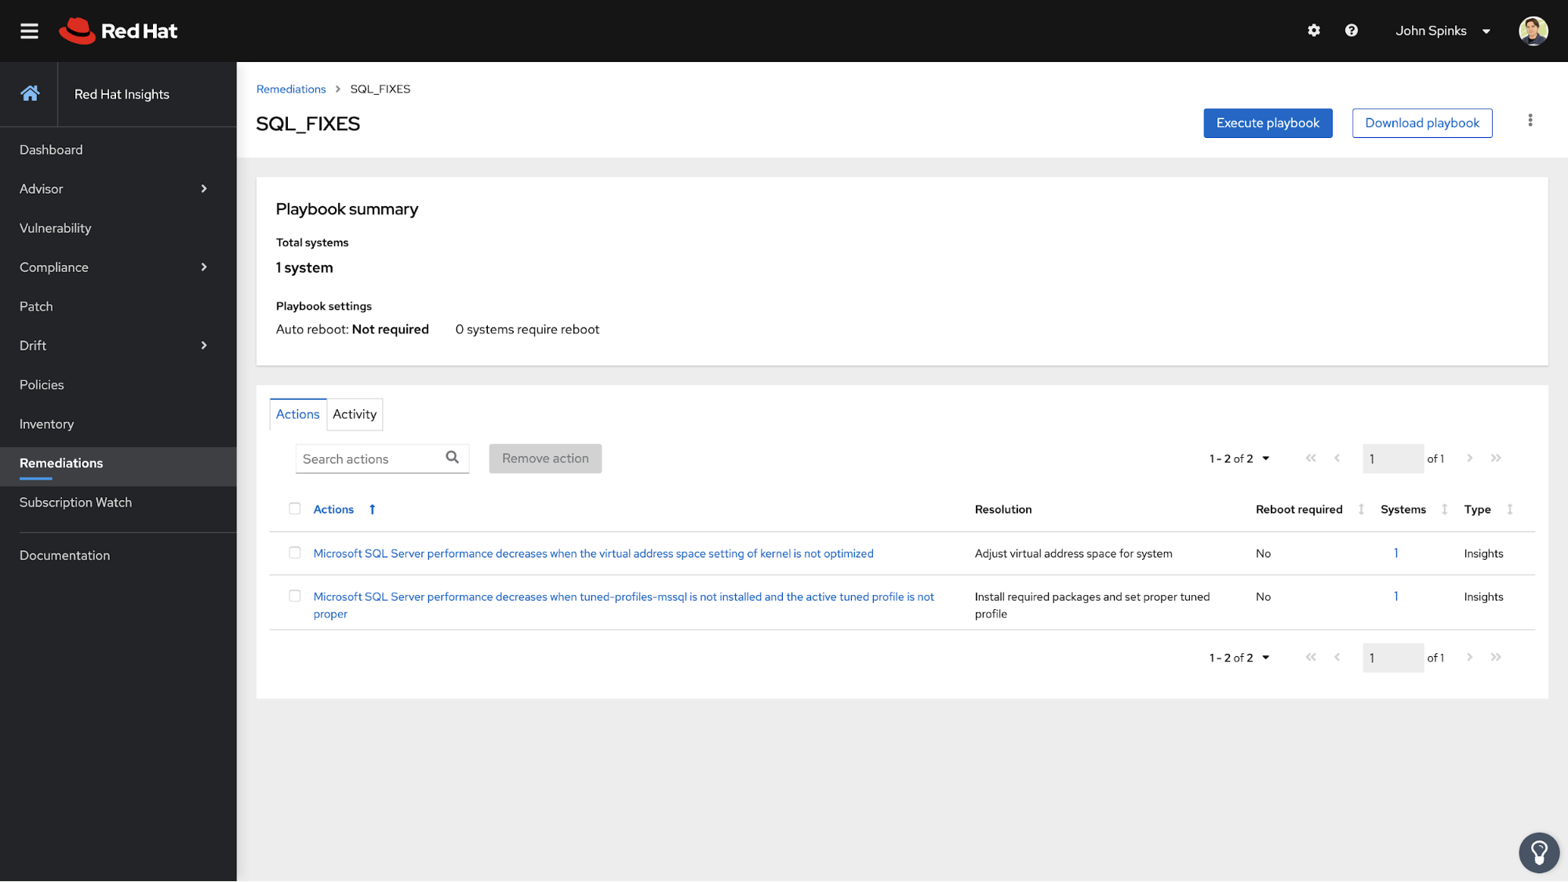
Task: Select the Actions tab
Action: [x=298, y=413]
